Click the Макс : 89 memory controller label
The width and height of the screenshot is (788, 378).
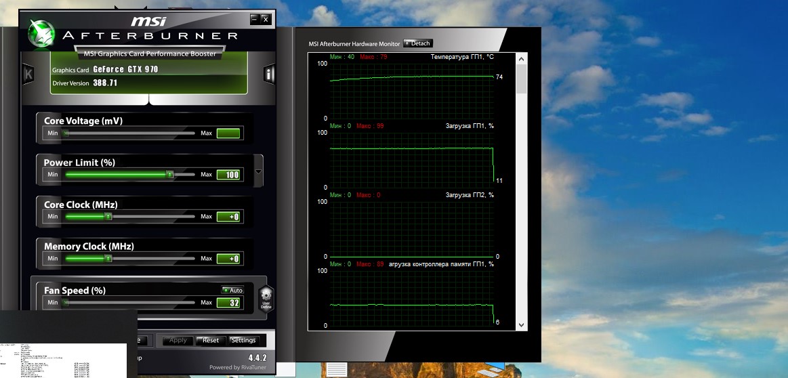(370, 264)
